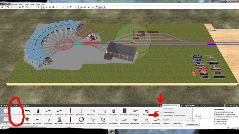Image resolution: width=239 pixels, height=134 pixels.
Task: Toggle Geschwindigkeitsanpassung am Berg checkbox
Action: tap(214, 117)
